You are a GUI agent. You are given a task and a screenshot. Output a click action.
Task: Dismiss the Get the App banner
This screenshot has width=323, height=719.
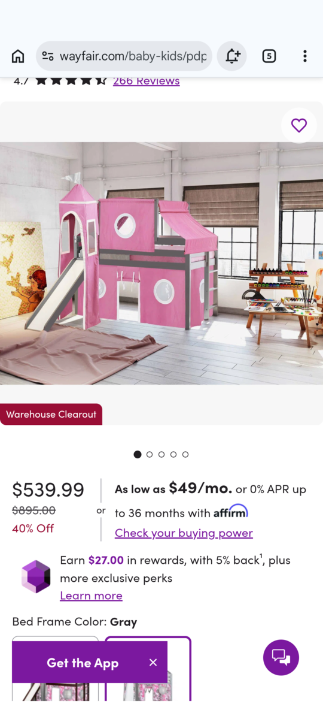(x=153, y=662)
